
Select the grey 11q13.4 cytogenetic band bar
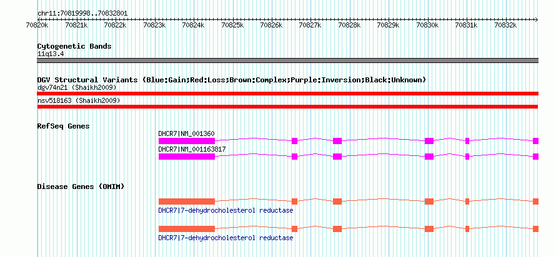click(287, 61)
